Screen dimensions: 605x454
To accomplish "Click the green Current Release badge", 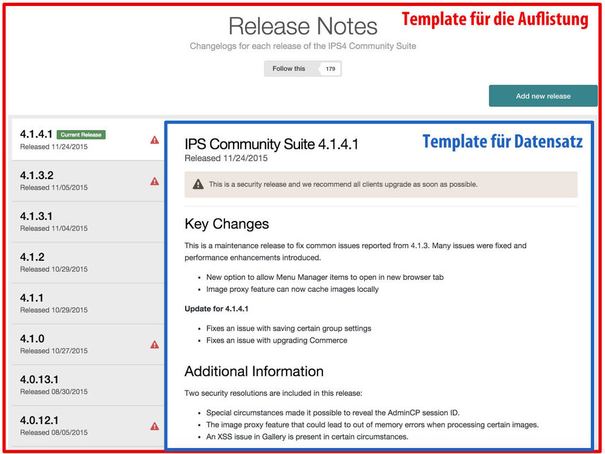I will coord(81,134).
